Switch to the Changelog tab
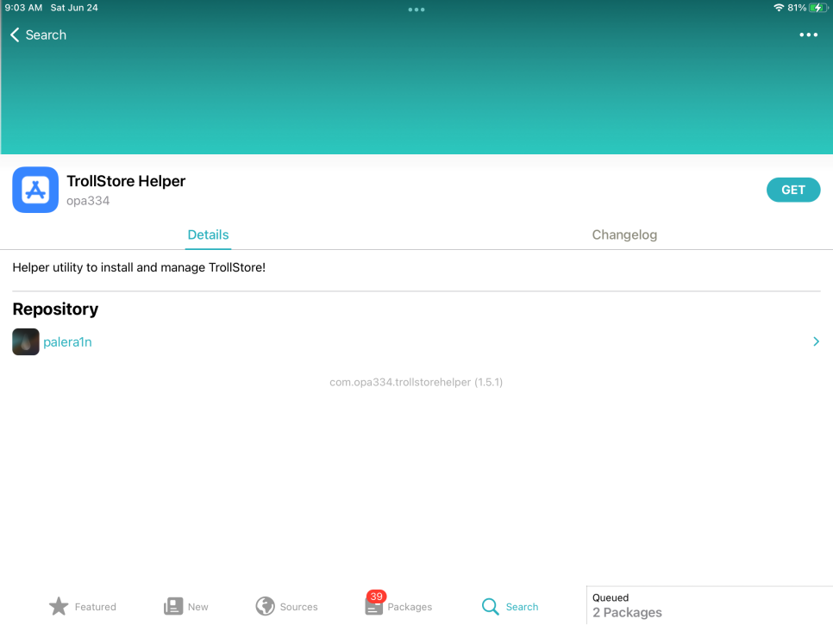 [x=624, y=234]
